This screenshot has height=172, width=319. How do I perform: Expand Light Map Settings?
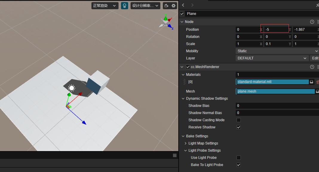click(x=185, y=143)
